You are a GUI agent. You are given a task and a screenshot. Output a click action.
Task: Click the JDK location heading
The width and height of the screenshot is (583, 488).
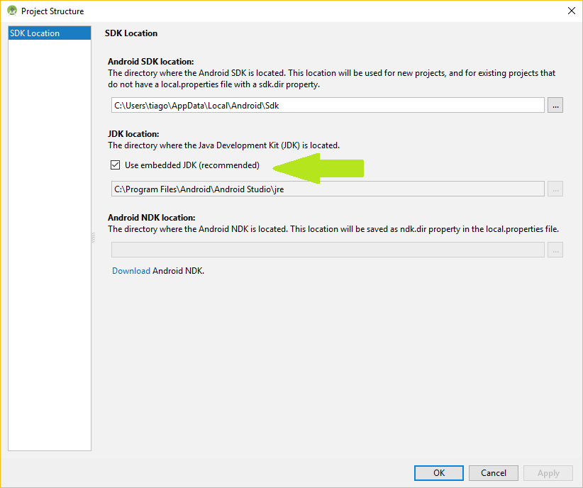[133, 134]
